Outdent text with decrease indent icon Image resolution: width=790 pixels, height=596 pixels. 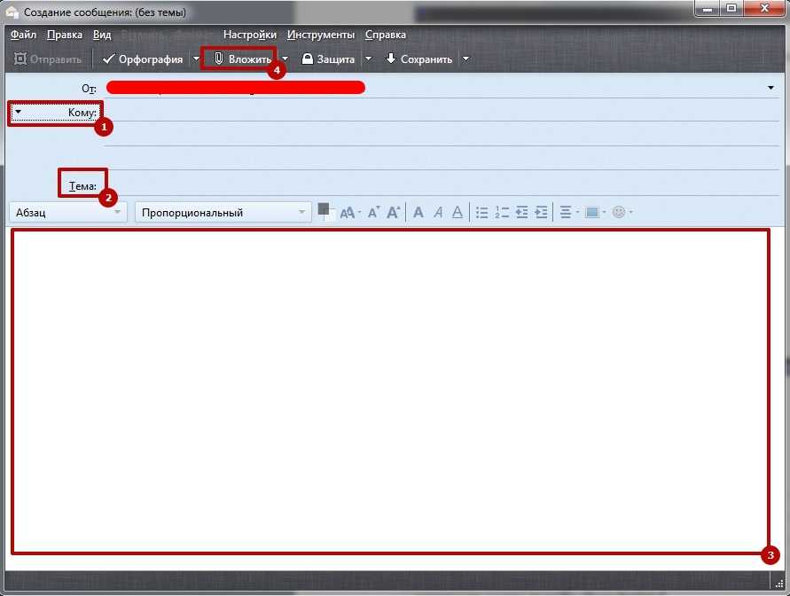coord(522,213)
